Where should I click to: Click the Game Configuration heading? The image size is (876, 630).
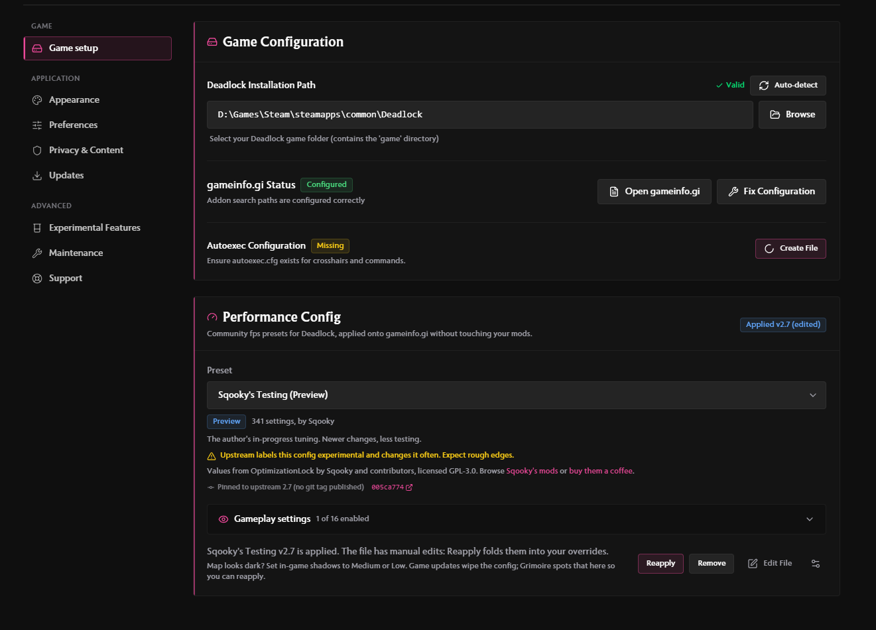283,42
